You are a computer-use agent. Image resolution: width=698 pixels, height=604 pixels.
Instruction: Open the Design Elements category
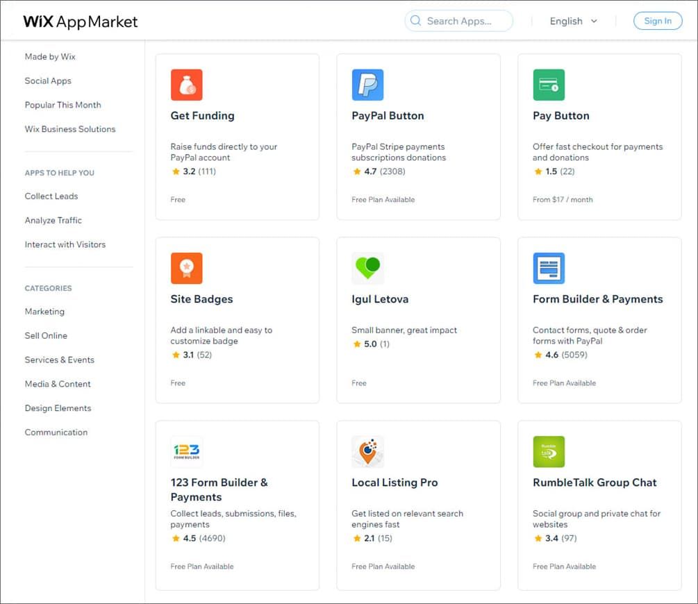(x=58, y=408)
